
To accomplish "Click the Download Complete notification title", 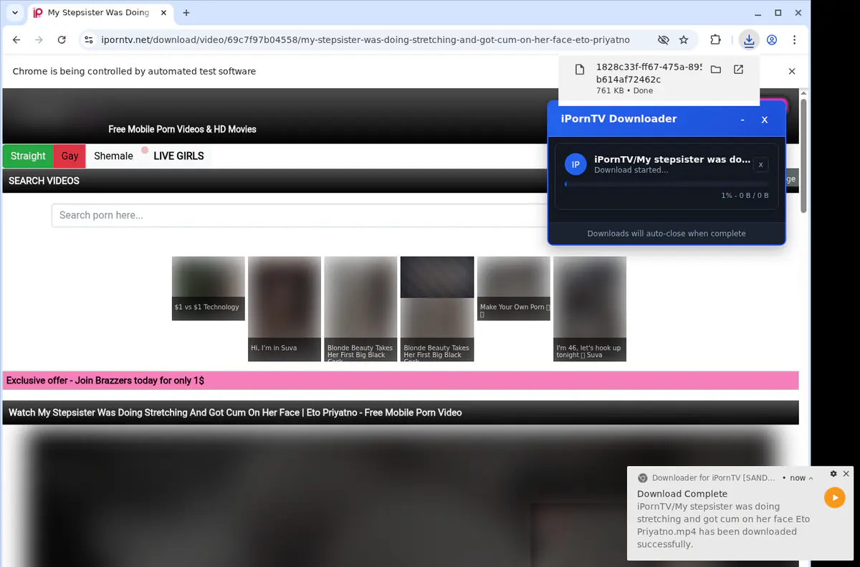I will [682, 494].
